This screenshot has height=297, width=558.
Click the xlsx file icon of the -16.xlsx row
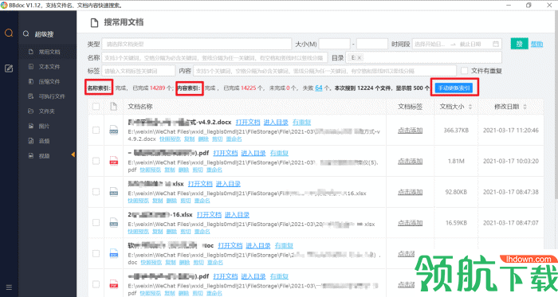pyautogui.click(x=113, y=223)
